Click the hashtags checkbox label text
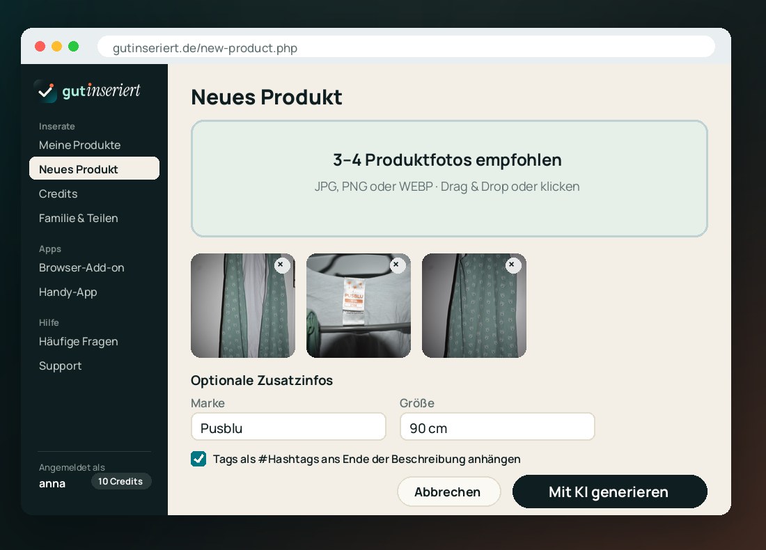The height and width of the screenshot is (550, 766). (x=367, y=459)
